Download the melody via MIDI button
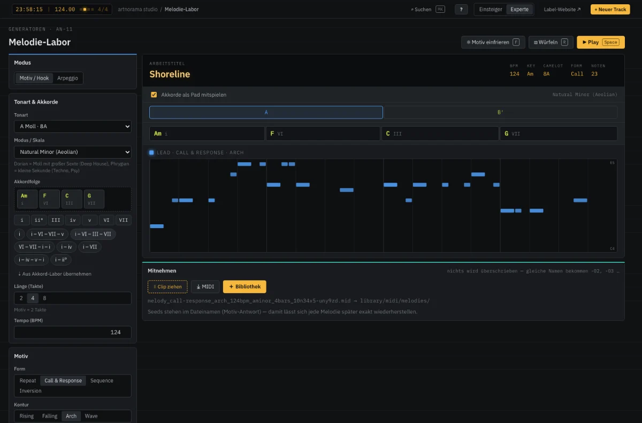The image size is (642, 423). pyautogui.click(x=205, y=287)
